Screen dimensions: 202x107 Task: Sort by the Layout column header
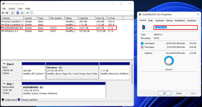click(x=31, y=18)
